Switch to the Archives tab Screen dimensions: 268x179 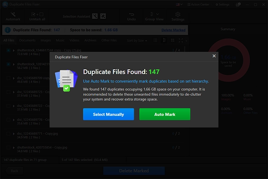coord(90,40)
